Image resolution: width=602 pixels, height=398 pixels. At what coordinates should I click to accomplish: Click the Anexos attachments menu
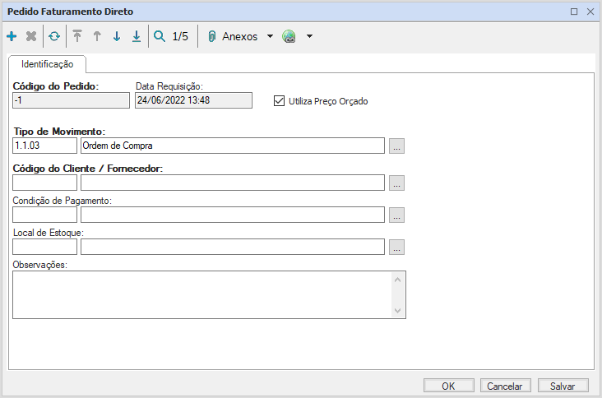click(x=233, y=36)
